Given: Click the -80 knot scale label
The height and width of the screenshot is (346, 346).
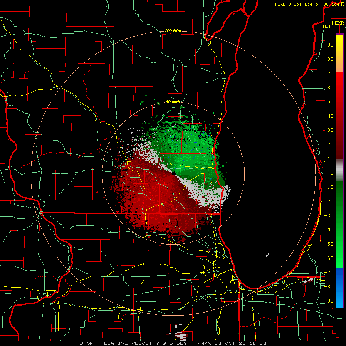Looking at the screenshot, I should coord(329,287).
